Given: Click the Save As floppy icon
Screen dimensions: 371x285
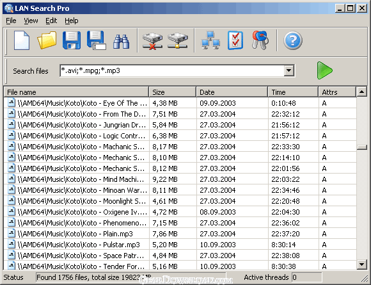Looking at the screenshot, I should pos(97,40).
